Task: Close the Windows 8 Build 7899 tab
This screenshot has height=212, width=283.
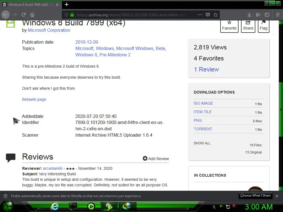Action: (57, 5)
